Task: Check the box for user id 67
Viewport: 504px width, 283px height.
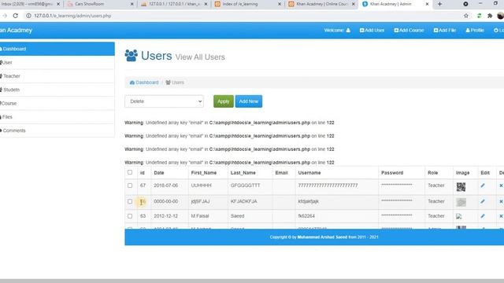Action: click(130, 186)
